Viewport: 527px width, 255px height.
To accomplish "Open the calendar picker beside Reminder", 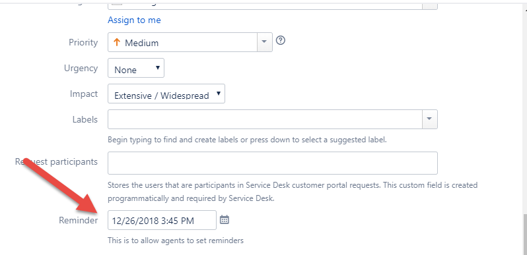I will pos(224,220).
